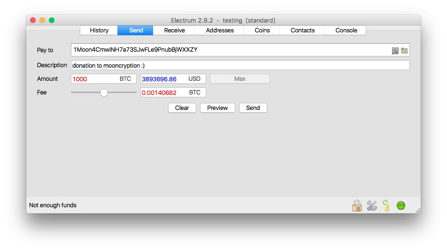The width and height of the screenshot is (447, 251).
Task: Select the Send tab
Action: pos(135,30)
